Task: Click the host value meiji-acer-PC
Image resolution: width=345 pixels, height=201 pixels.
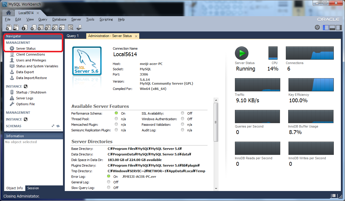Action: click(151, 64)
